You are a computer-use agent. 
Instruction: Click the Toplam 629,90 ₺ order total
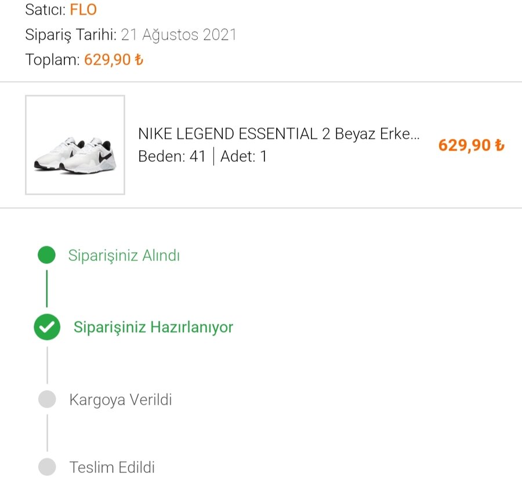tap(114, 60)
